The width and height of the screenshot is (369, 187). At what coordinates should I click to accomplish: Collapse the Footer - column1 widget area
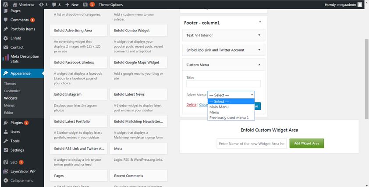coord(260,22)
